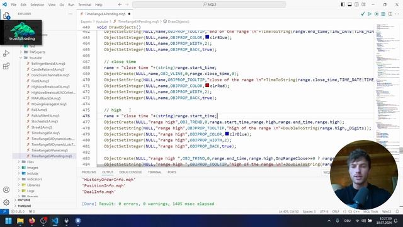Expand the TIMELINE section
Viewport: 403px width, 227px height.
tap(24, 206)
